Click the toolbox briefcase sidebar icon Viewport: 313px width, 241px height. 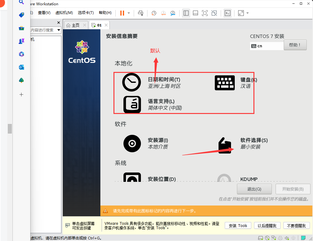click(22, 28)
